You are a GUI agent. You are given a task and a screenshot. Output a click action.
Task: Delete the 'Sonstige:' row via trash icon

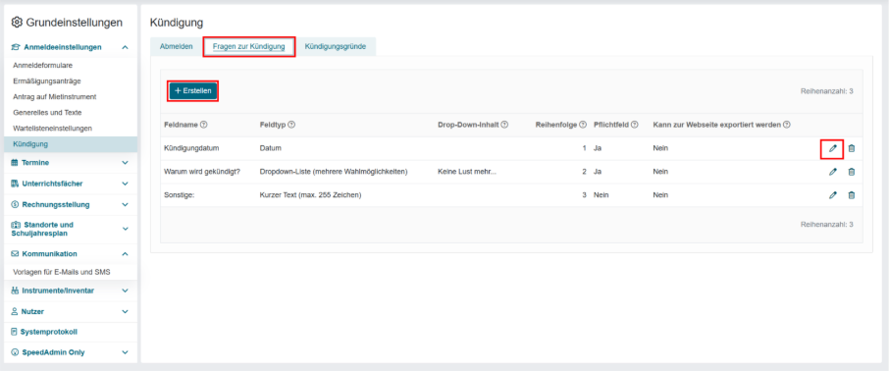851,195
